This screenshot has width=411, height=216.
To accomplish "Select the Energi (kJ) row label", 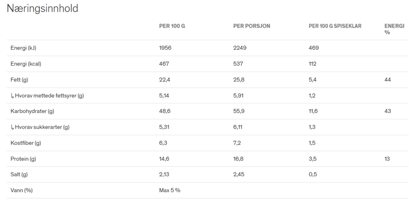I will click(23, 48).
